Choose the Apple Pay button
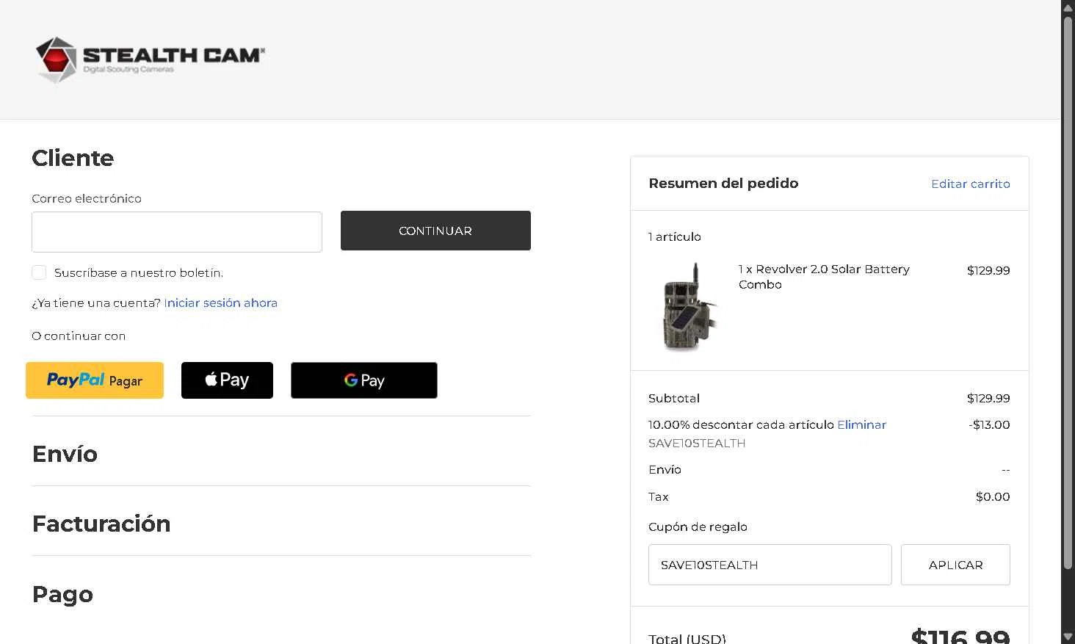 (227, 380)
